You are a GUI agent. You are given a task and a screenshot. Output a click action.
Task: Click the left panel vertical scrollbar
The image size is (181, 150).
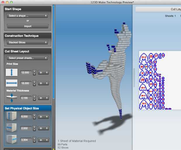[x=53, y=52]
